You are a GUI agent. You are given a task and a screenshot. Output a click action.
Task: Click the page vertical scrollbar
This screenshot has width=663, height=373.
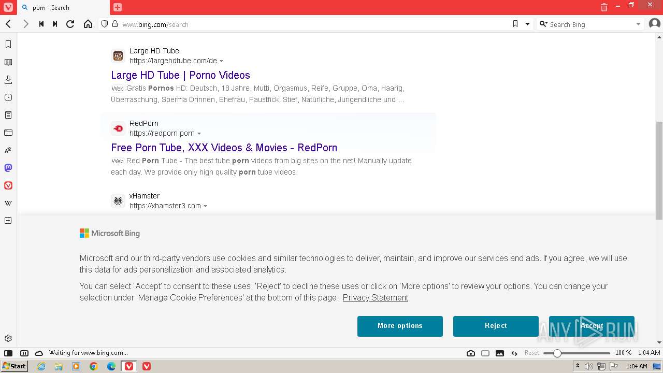pos(659,171)
